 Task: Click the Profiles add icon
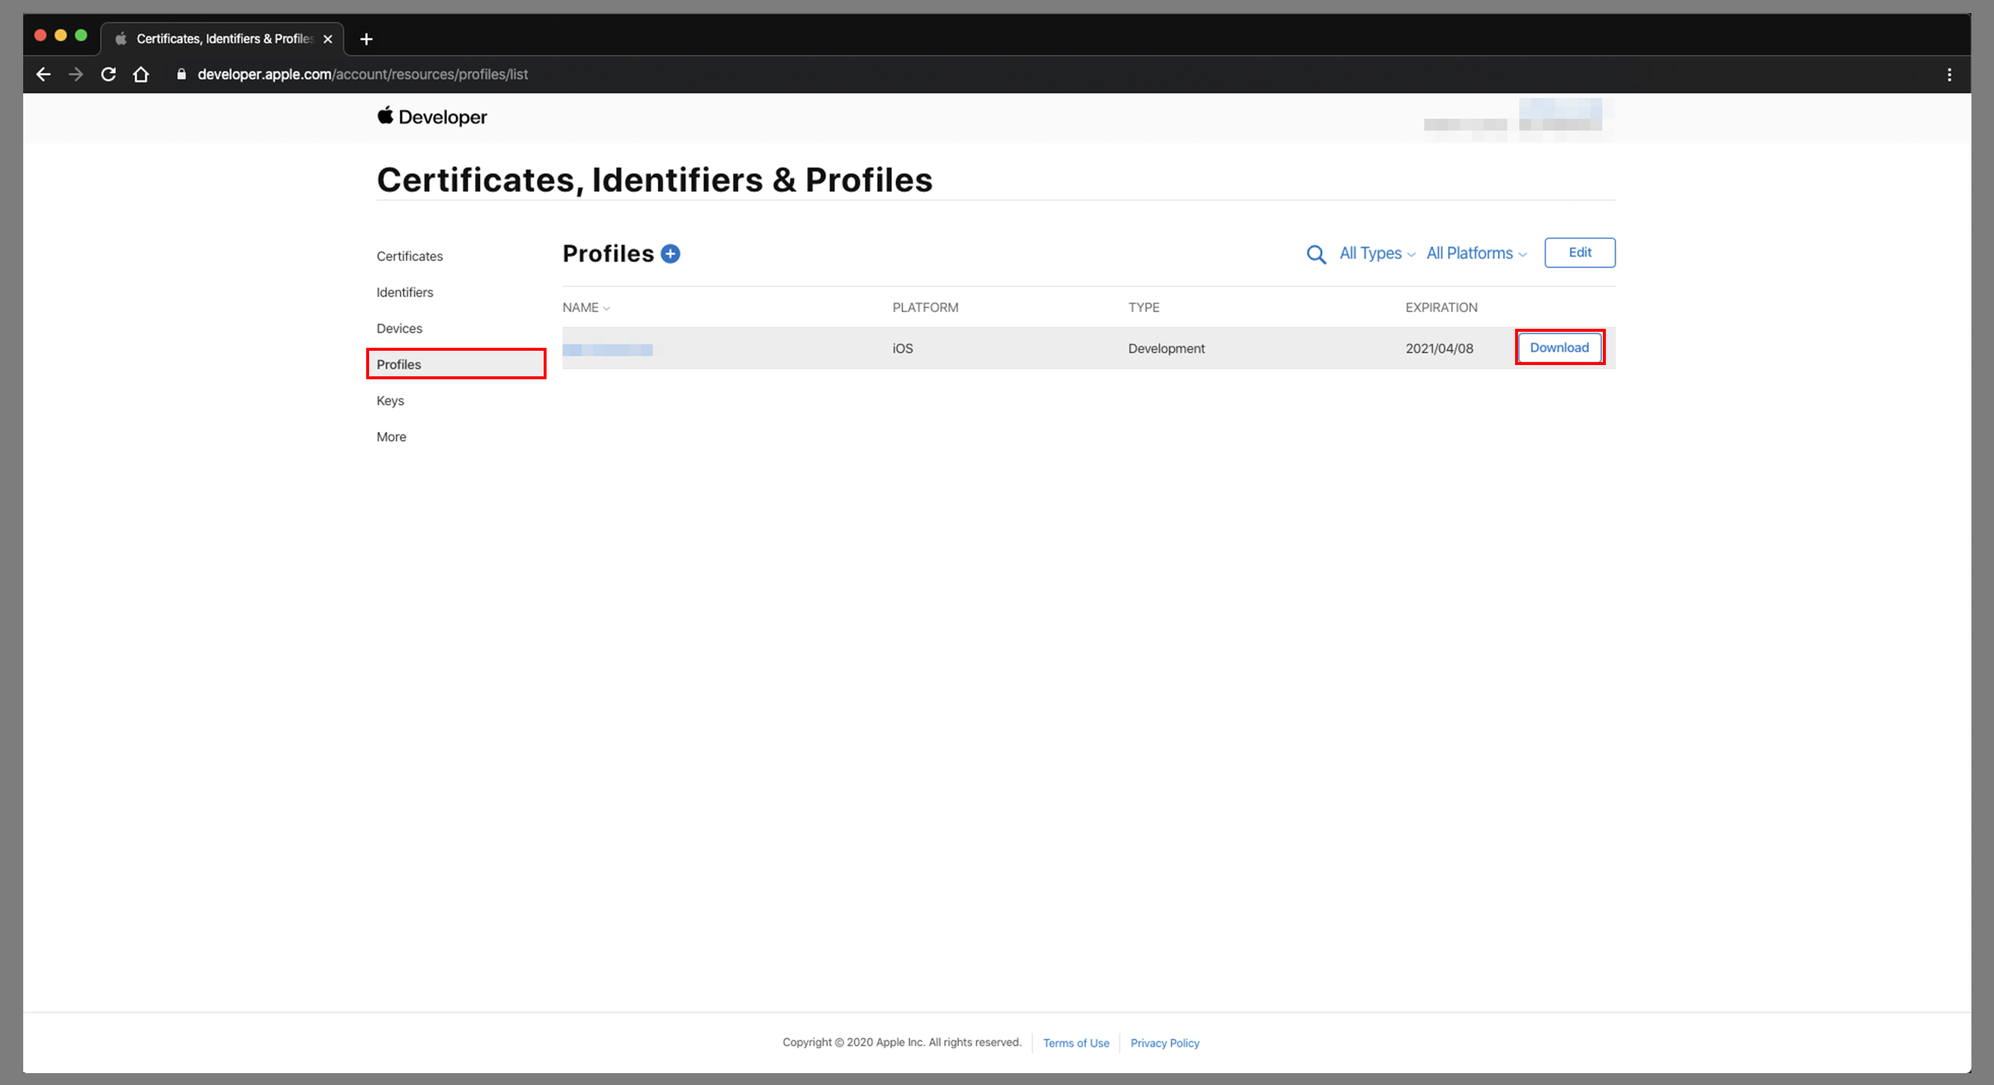pos(671,252)
